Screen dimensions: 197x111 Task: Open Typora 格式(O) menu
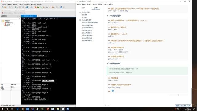click(94, 4)
